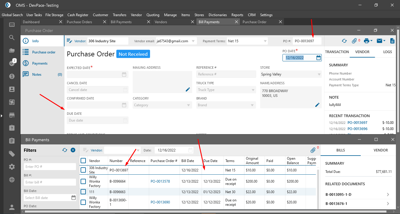Click PO-0013696 in recent transactions
This screenshot has height=214, width=400.
[357, 129]
